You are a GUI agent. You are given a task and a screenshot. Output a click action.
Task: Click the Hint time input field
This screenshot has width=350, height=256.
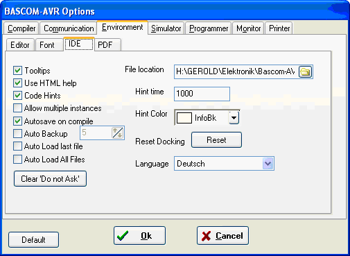[202, 94]
